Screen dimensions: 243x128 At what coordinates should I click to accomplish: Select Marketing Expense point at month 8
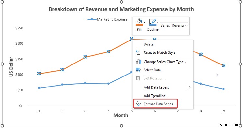(201, 84)
